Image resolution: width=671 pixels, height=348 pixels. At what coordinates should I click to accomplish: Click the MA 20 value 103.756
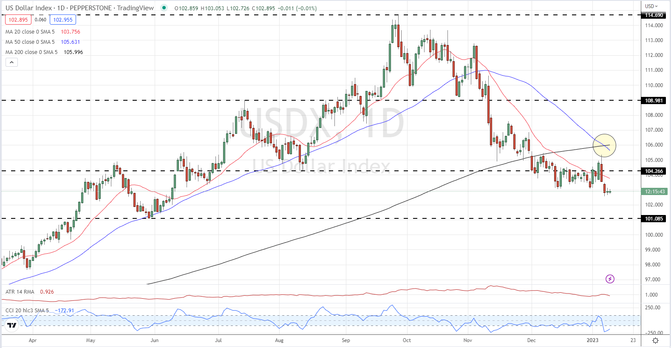click(x=71, y=32)
